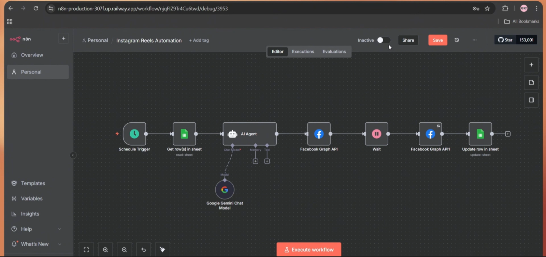546x257 pixels.
Task: Zoom in on the canvas
Action: [105, 250]
